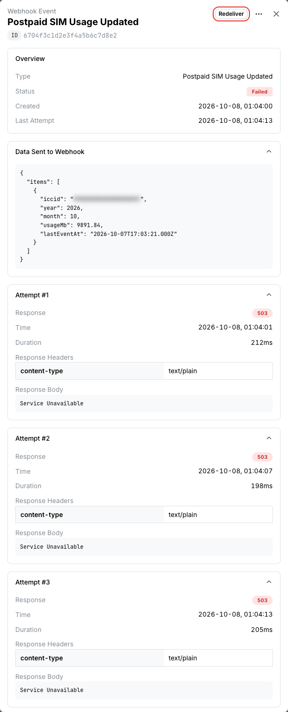Click the usageMb 9891.84 line in JSON
This screenshot has height=712, width=288.
pos(72,225)
